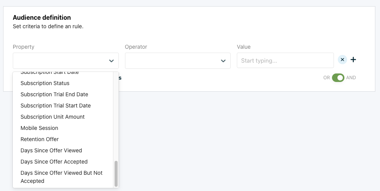Select Subscription Unit Amount property
Screen dimensions: 380x191
click(x=53, y=117)
